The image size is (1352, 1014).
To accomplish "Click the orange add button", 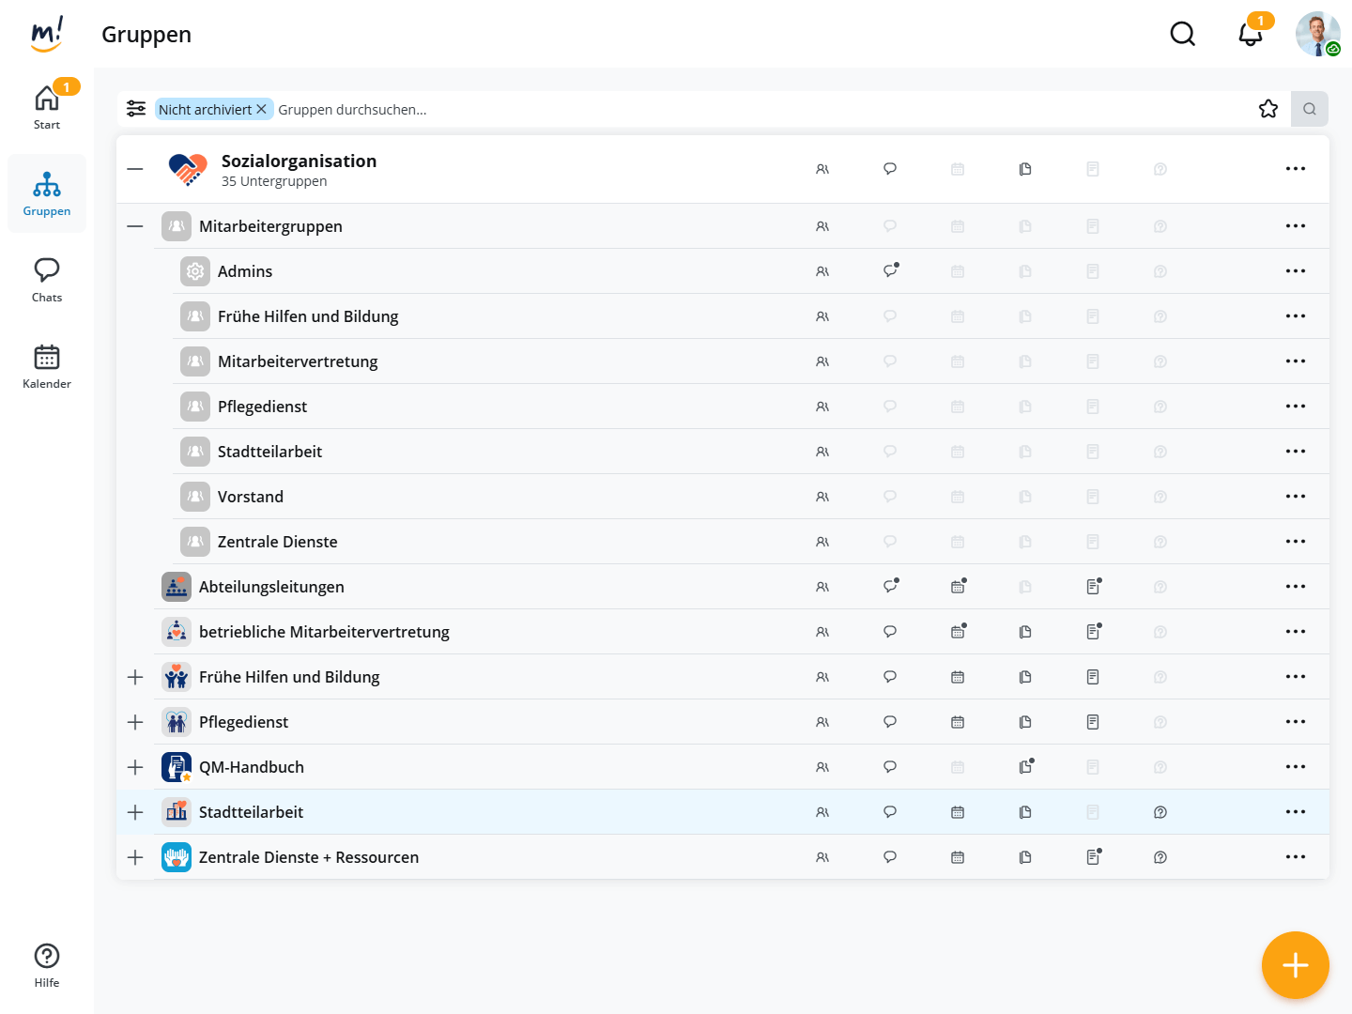I will [x=1295, y=965].
